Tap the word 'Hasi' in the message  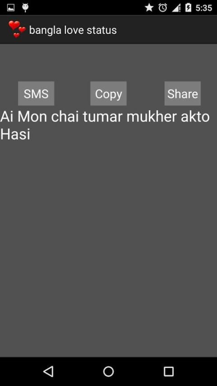coord(15,134)
